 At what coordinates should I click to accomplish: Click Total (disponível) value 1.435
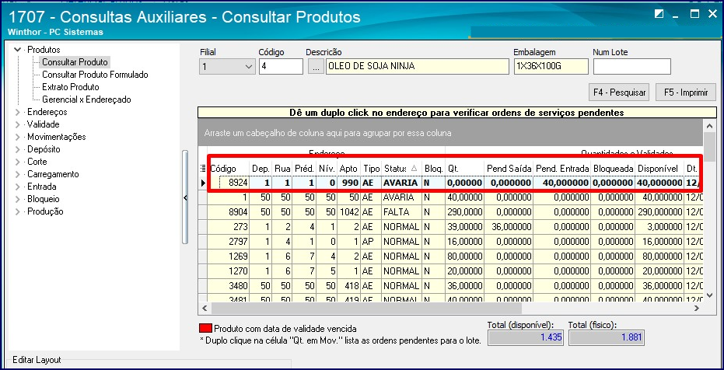(526, 337)
